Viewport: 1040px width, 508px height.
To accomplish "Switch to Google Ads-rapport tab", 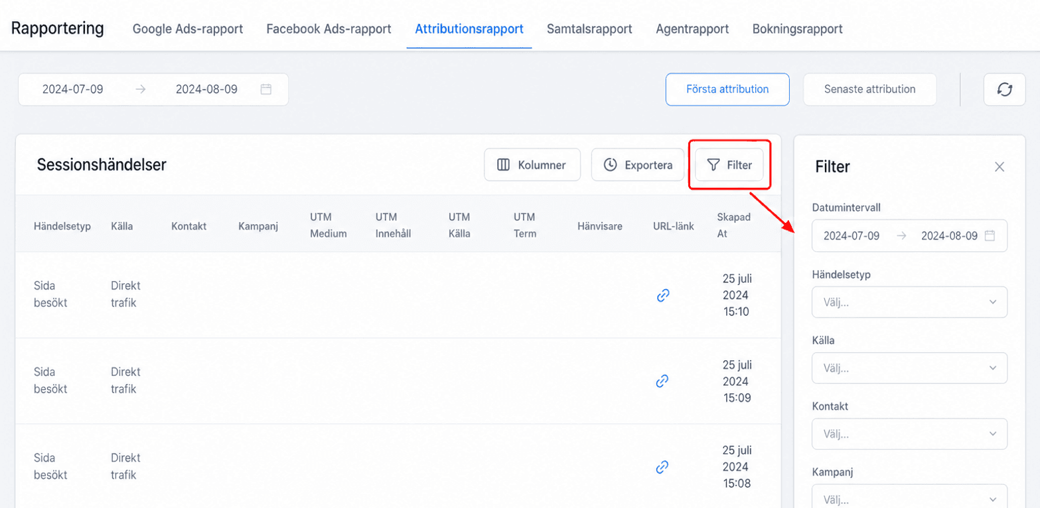I will [188, 29].
